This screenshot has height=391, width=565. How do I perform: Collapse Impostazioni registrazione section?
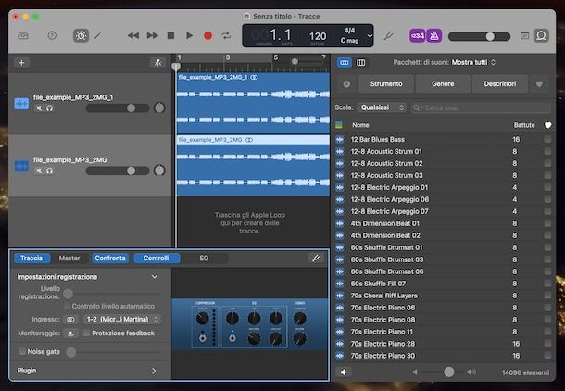pyautogui.click(x=155, y=277)
